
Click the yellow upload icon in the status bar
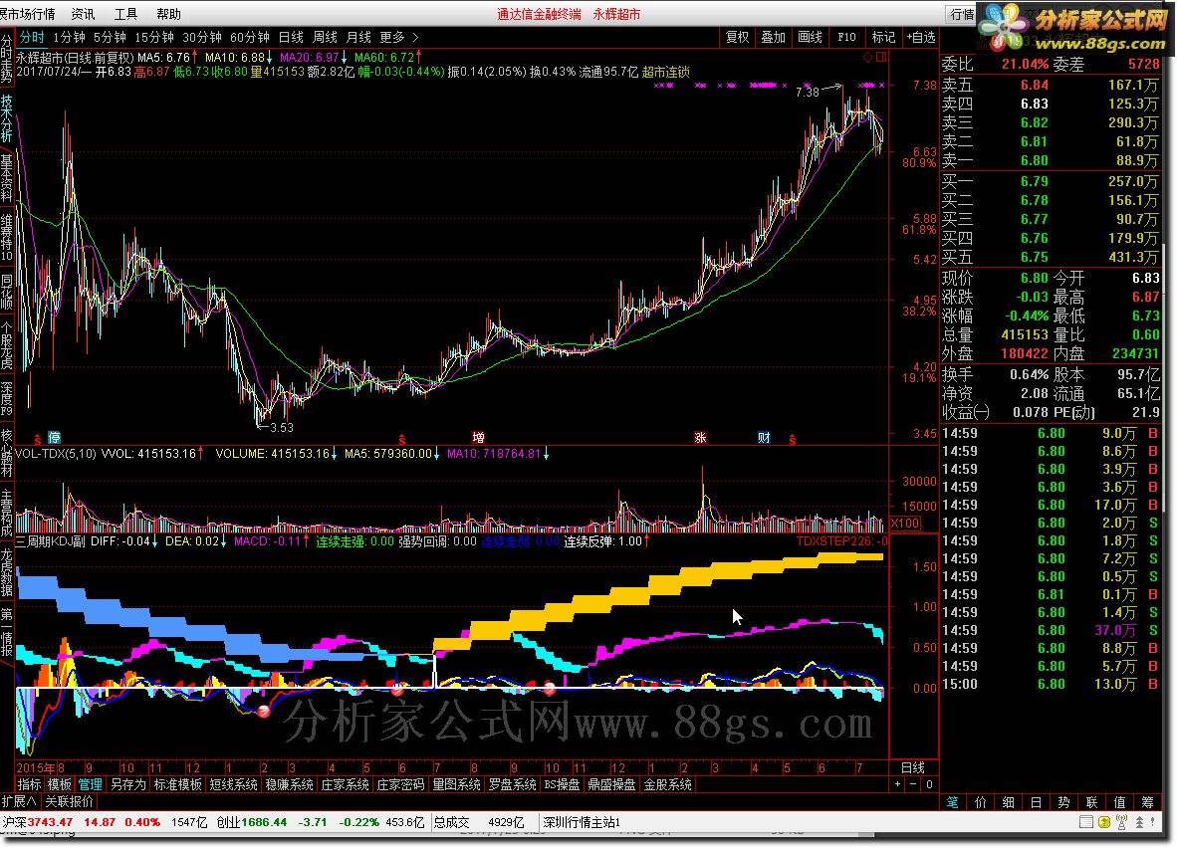pos(1104,822)
